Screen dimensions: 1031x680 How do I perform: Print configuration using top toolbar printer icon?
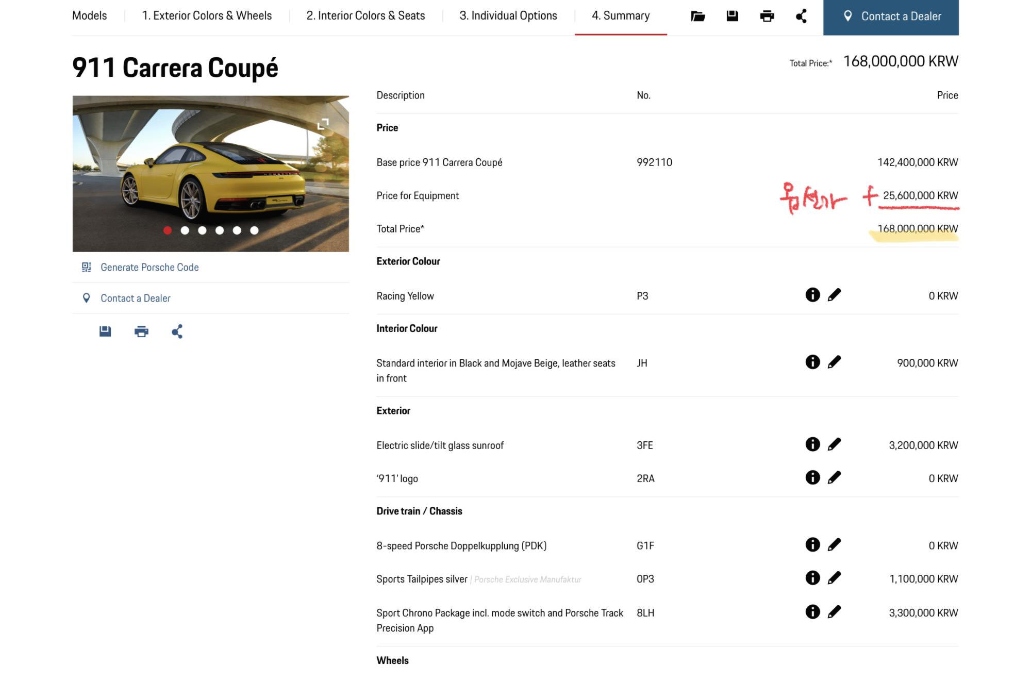[x=767, y=16]
